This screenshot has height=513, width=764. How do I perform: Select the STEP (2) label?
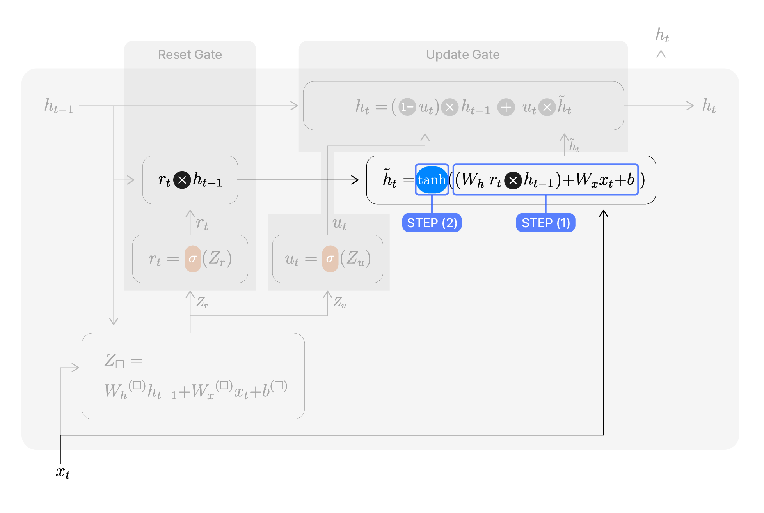[x=432, y=223]
